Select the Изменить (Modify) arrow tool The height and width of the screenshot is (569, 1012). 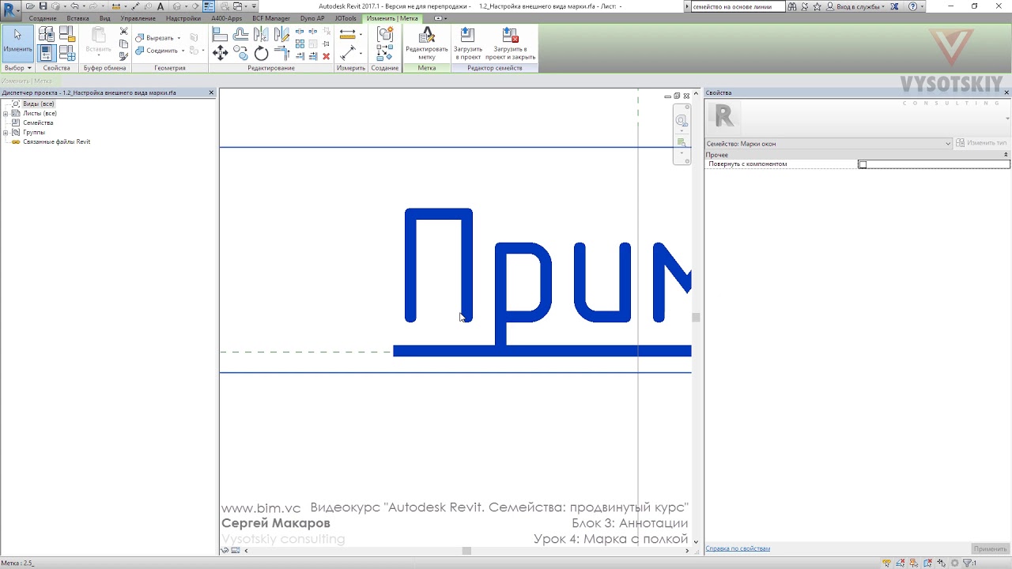tap(17, 43)
